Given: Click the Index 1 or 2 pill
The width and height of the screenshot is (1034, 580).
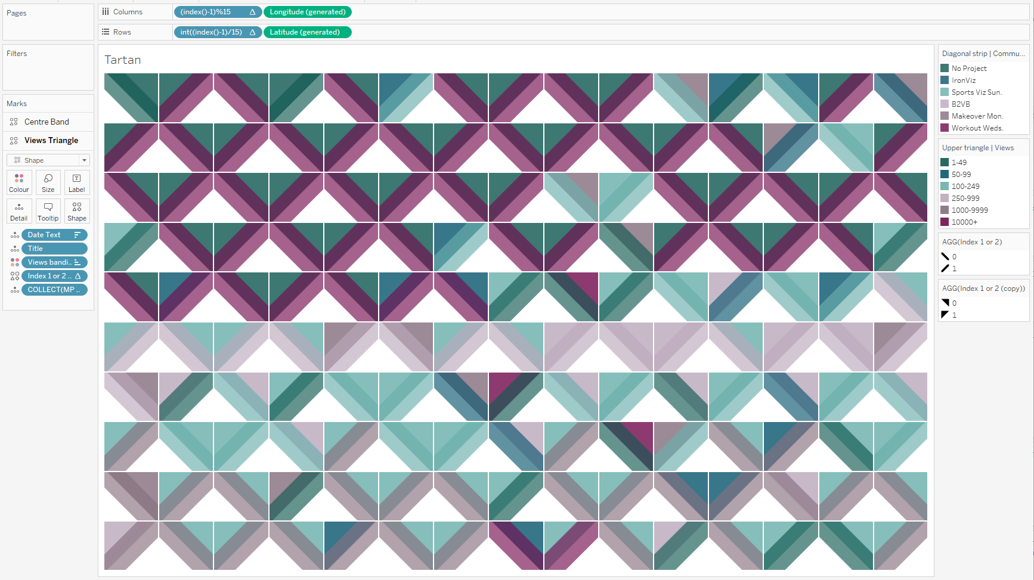Looking at the screenshot, I should 54,276.
